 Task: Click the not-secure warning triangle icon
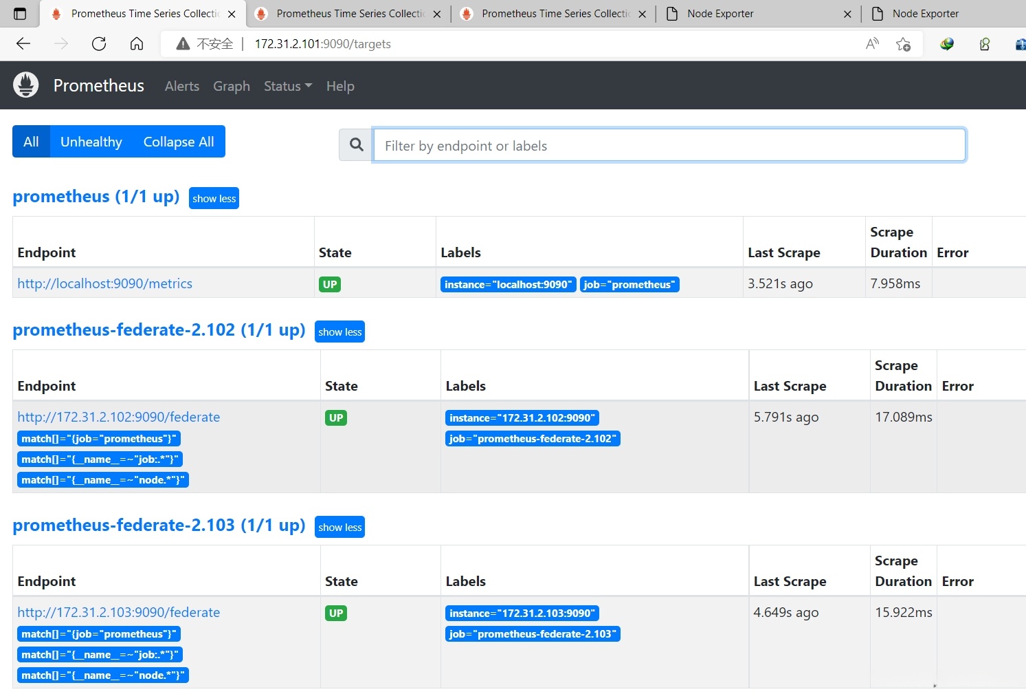tap(183, 44)
